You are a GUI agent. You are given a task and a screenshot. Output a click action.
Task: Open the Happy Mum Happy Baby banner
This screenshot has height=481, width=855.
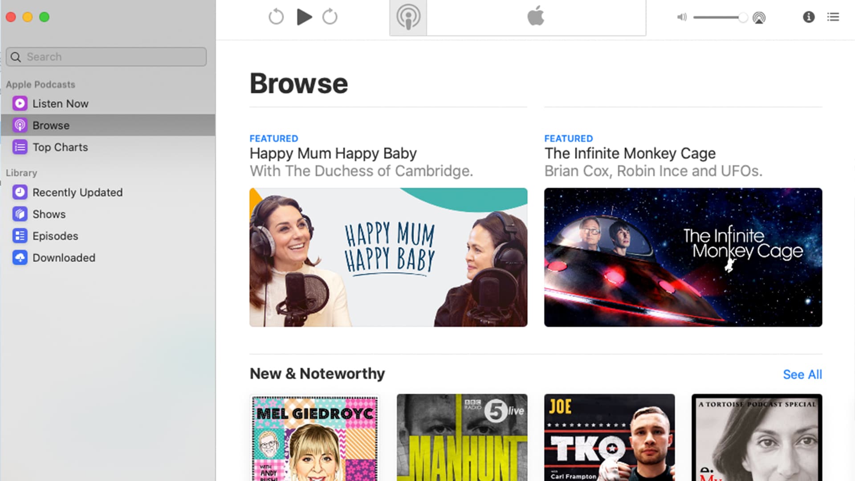point(388,257)
